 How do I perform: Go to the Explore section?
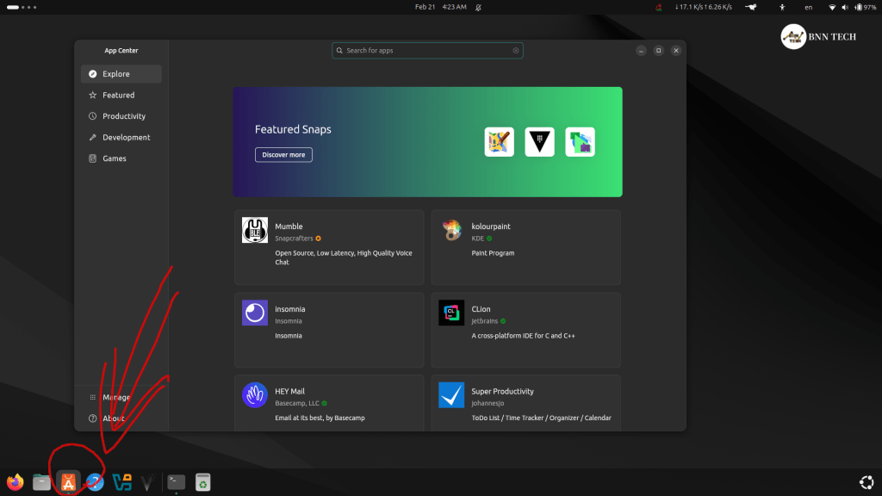click(121, 74)
